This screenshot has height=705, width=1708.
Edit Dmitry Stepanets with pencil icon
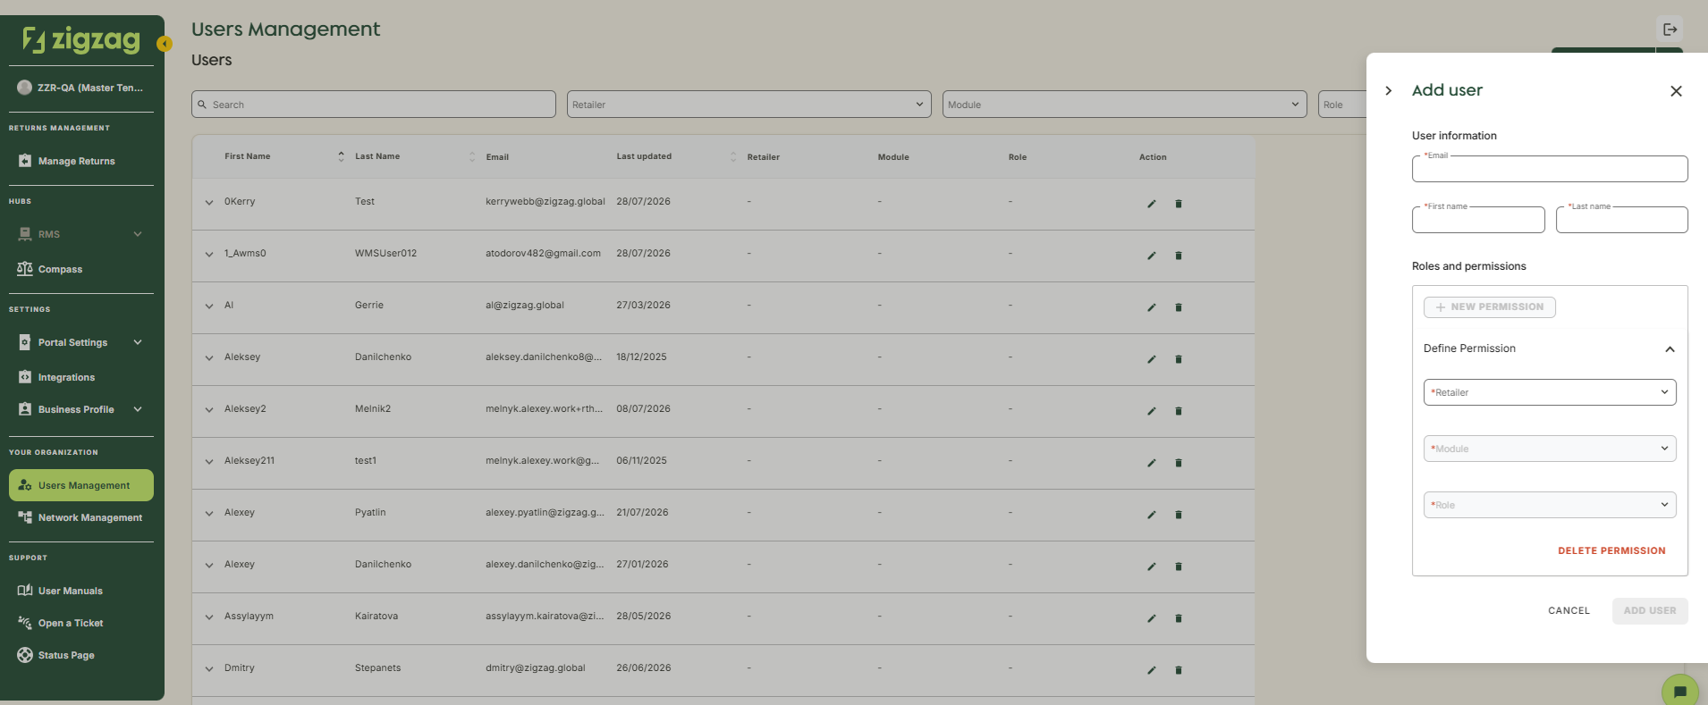coord(1152,670)
